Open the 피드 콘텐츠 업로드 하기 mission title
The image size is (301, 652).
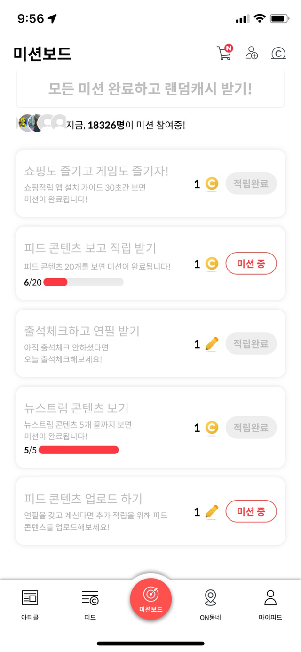point(83,499)
